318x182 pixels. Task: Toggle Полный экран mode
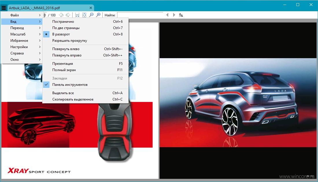click(x=86, y=70)
